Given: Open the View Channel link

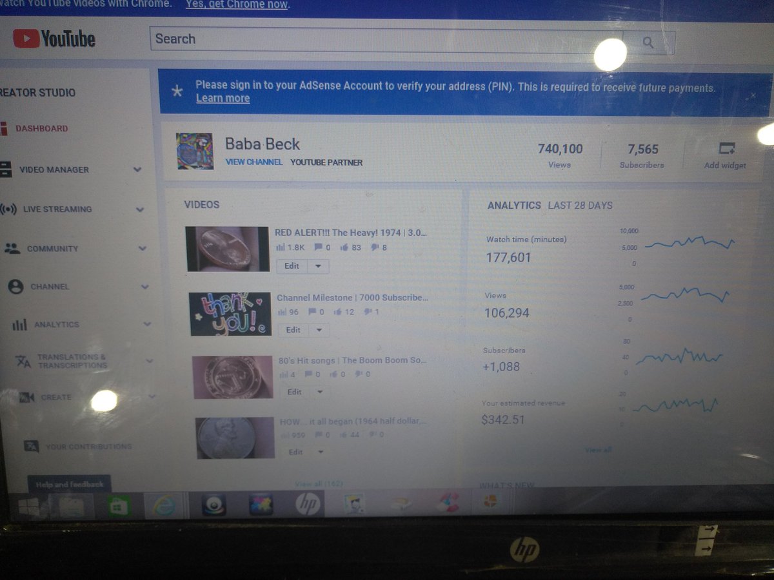Looking at the screenshot, I should tap(254, 162).
